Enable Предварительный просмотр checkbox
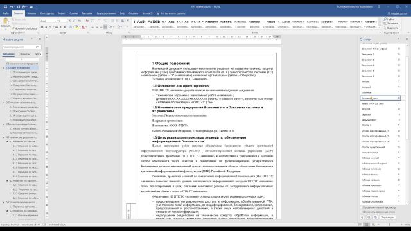 click(x=362, y=207)
